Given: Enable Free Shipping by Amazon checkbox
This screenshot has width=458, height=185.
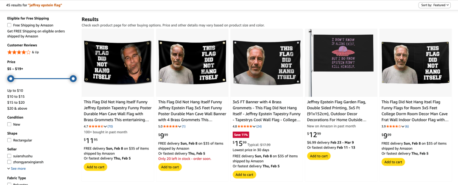Looking at the screenshot, I should pyautogui.click(x=9, y=25).
